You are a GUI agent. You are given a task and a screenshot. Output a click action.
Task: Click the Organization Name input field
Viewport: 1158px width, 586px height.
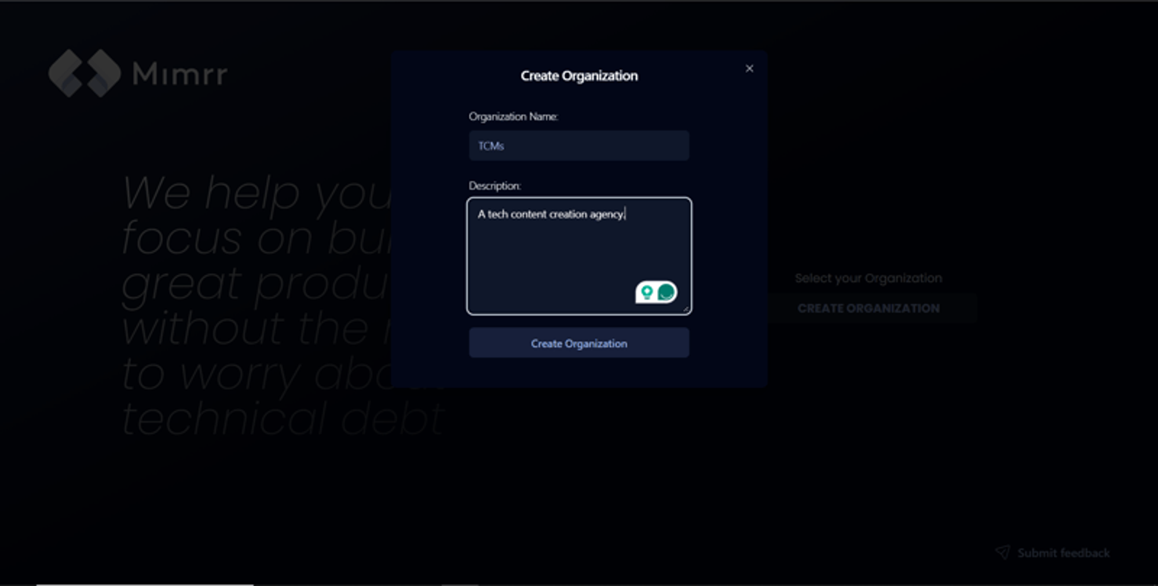pyautogui.click(x=579, y=146)
